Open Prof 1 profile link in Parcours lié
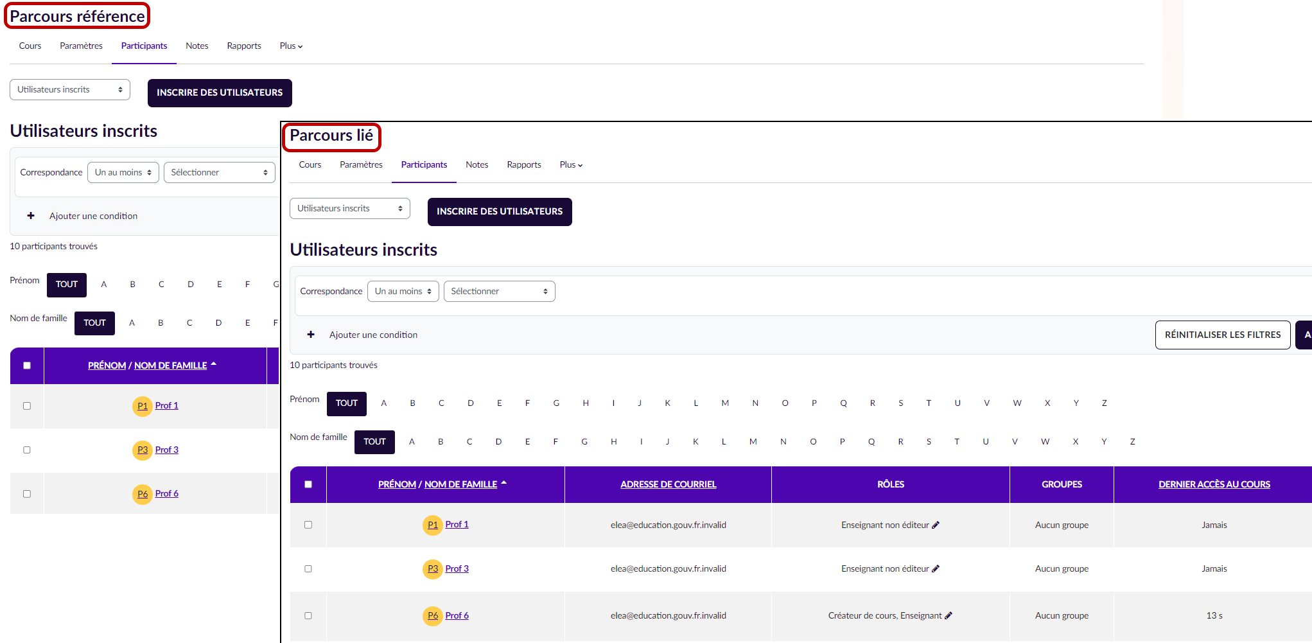 [x=457, y=524]
